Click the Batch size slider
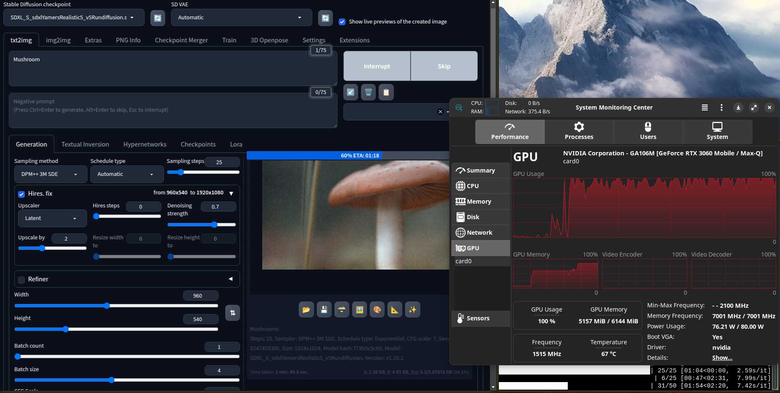780x393 pixels. 127,380
